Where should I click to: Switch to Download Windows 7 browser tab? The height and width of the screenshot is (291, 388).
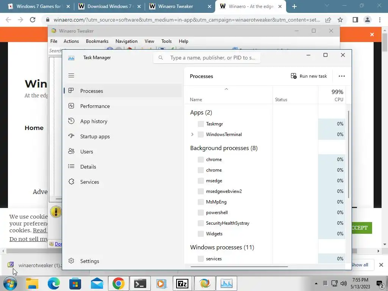coord(110,6)
